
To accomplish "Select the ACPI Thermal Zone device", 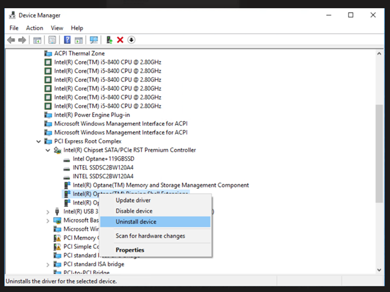I will (x=79, y=54).
